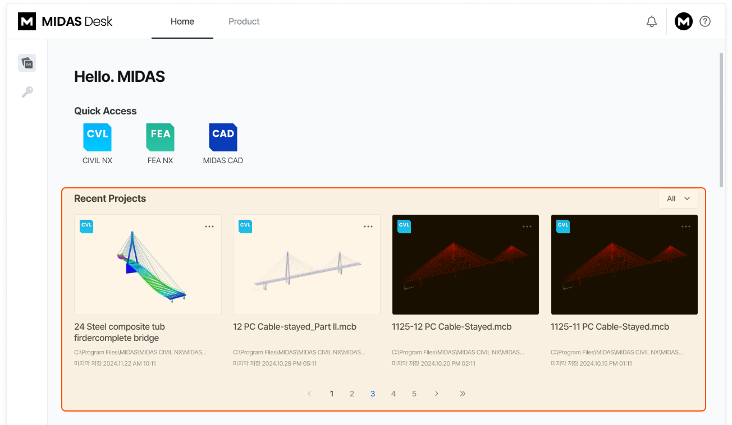732x425 pixels.
Task: Open 1125-12 PC Cable-Stayed thumbnail
Action: (x=465, y=265)
